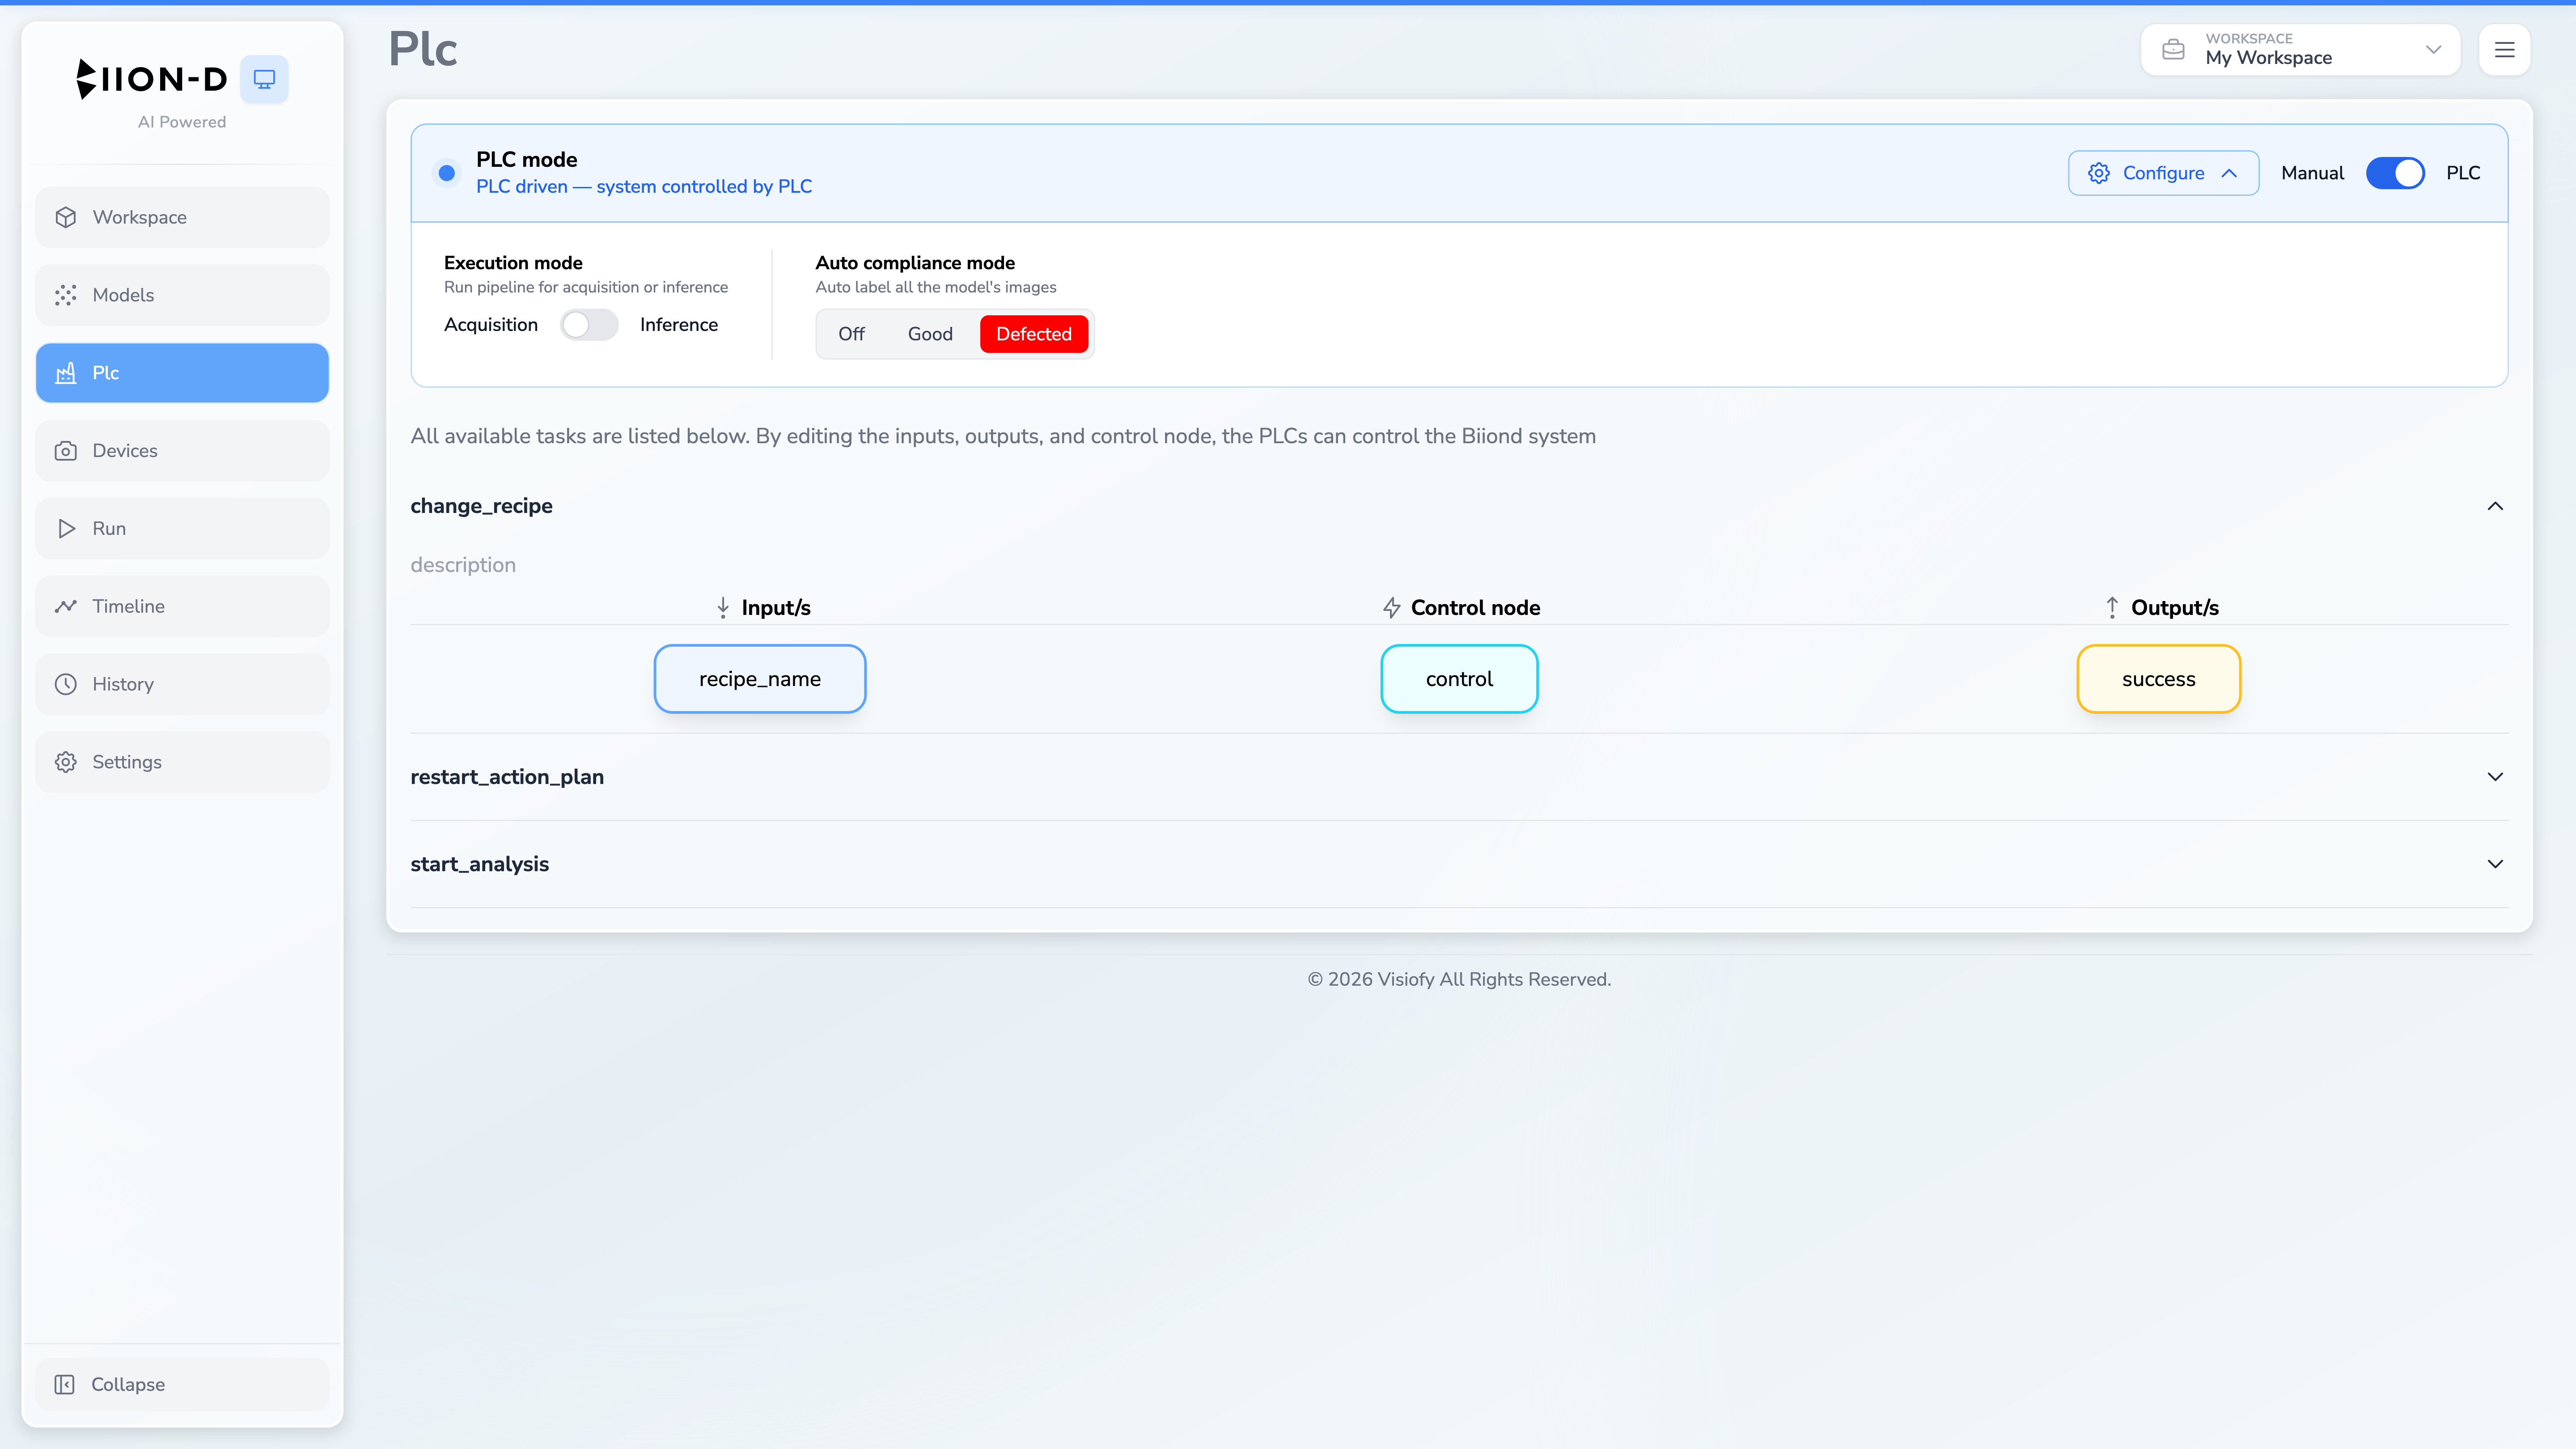Image resolution: width=2576 pixels, height=1449 pixels.
Task: Click the Settings gear icon in sidebar
Action: coord(66,762)
